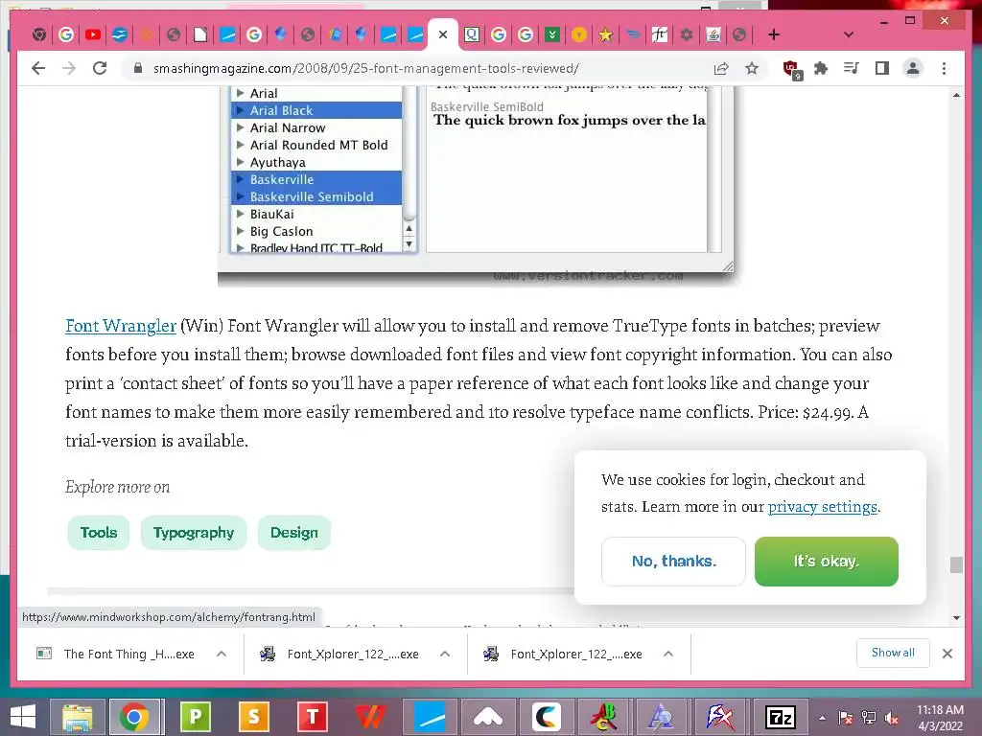Open the muted volume tray icon

(892, 718)
